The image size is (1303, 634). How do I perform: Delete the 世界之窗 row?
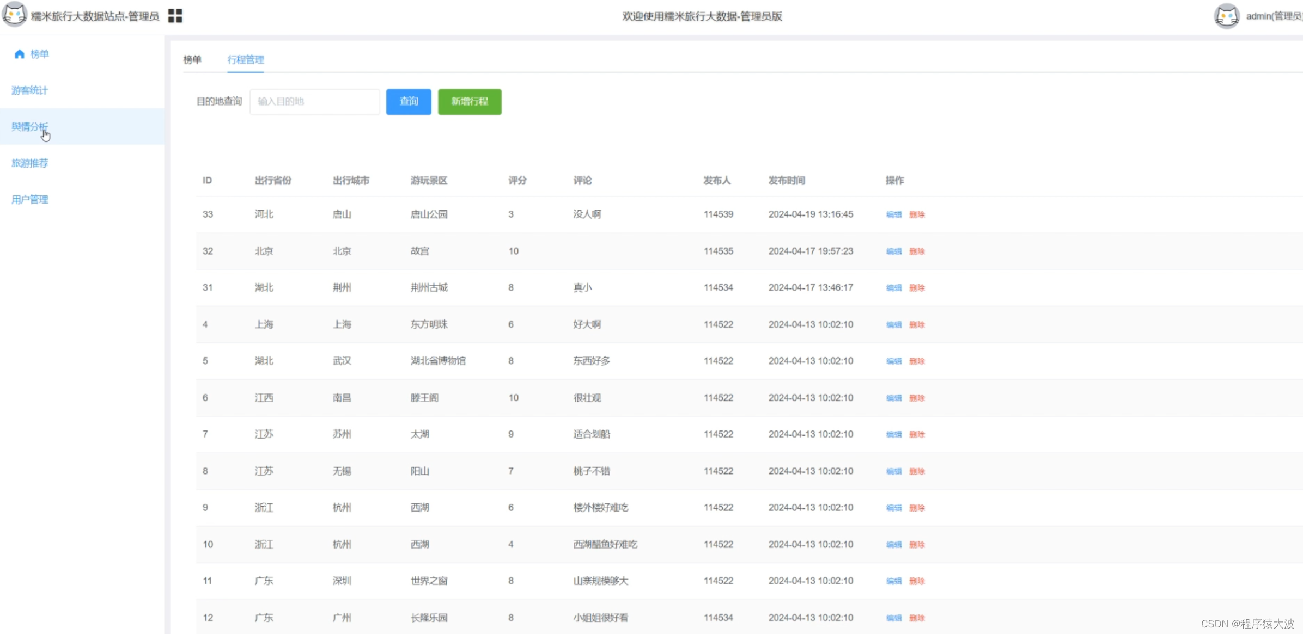coord(917,581)
